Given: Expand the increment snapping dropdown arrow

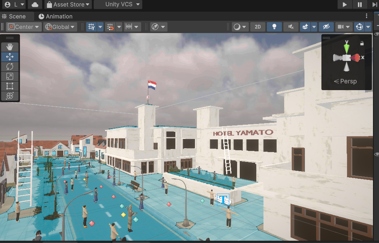Looking at the screenshot, I should point(137,27).
